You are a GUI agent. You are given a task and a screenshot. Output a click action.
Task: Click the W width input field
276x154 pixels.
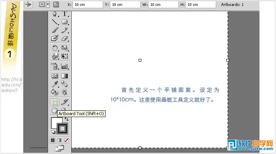[x=163, y=5]
